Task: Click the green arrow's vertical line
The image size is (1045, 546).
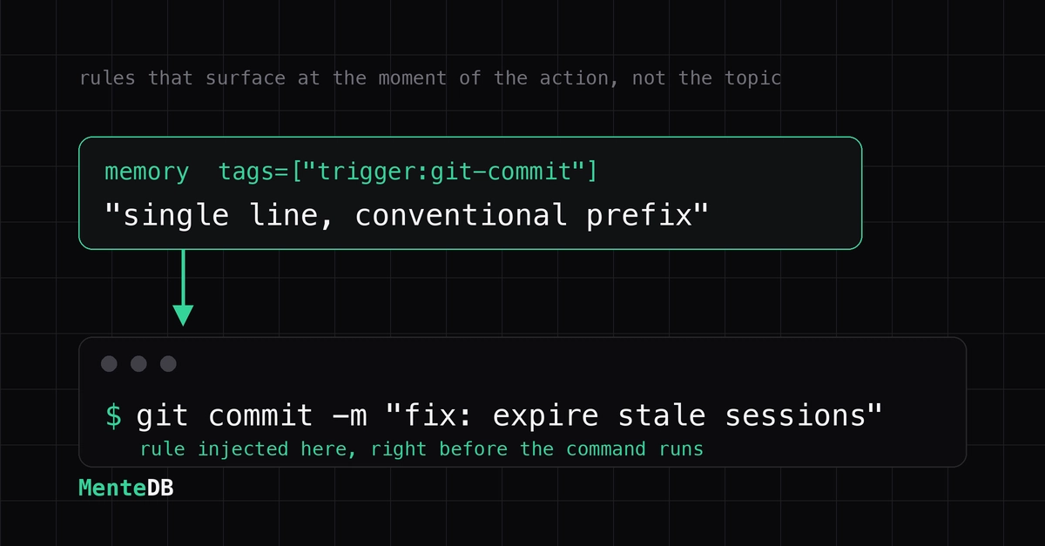Action: click(183, 277)
